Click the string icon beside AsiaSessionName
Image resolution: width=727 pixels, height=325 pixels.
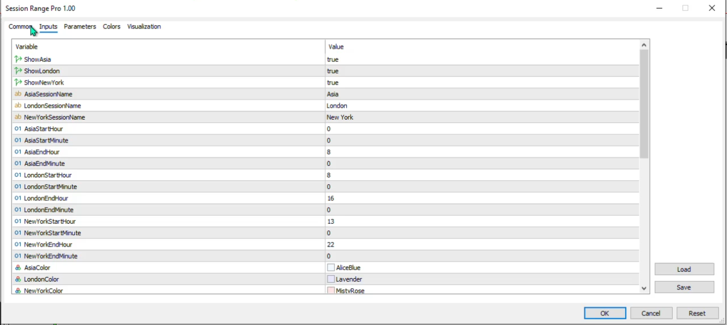[18, 94]
